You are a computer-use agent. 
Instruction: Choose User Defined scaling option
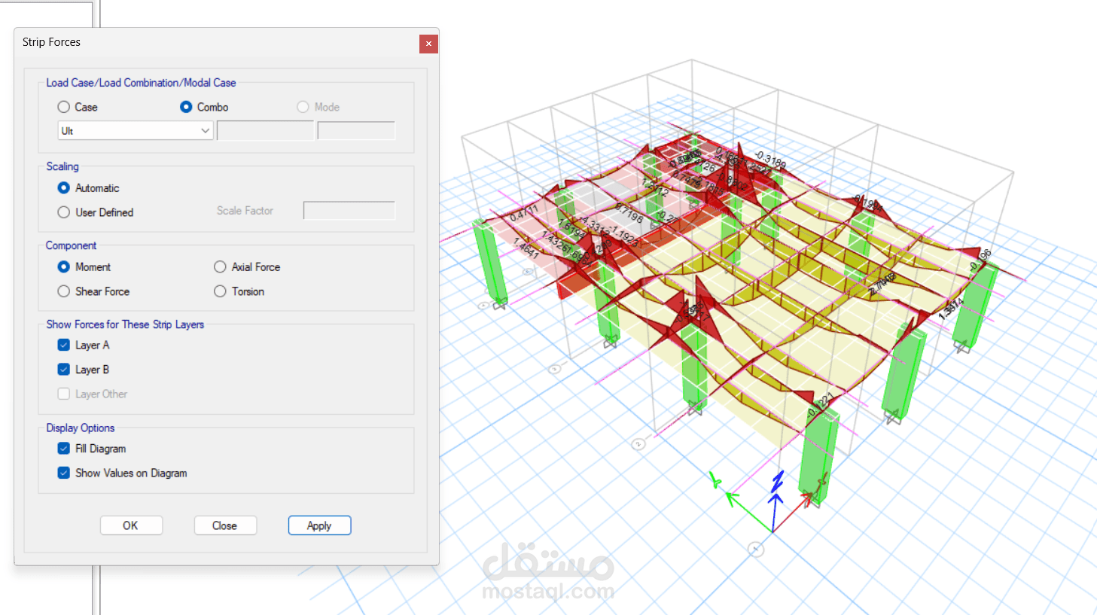pyautogui.click(x=64, y=212)
